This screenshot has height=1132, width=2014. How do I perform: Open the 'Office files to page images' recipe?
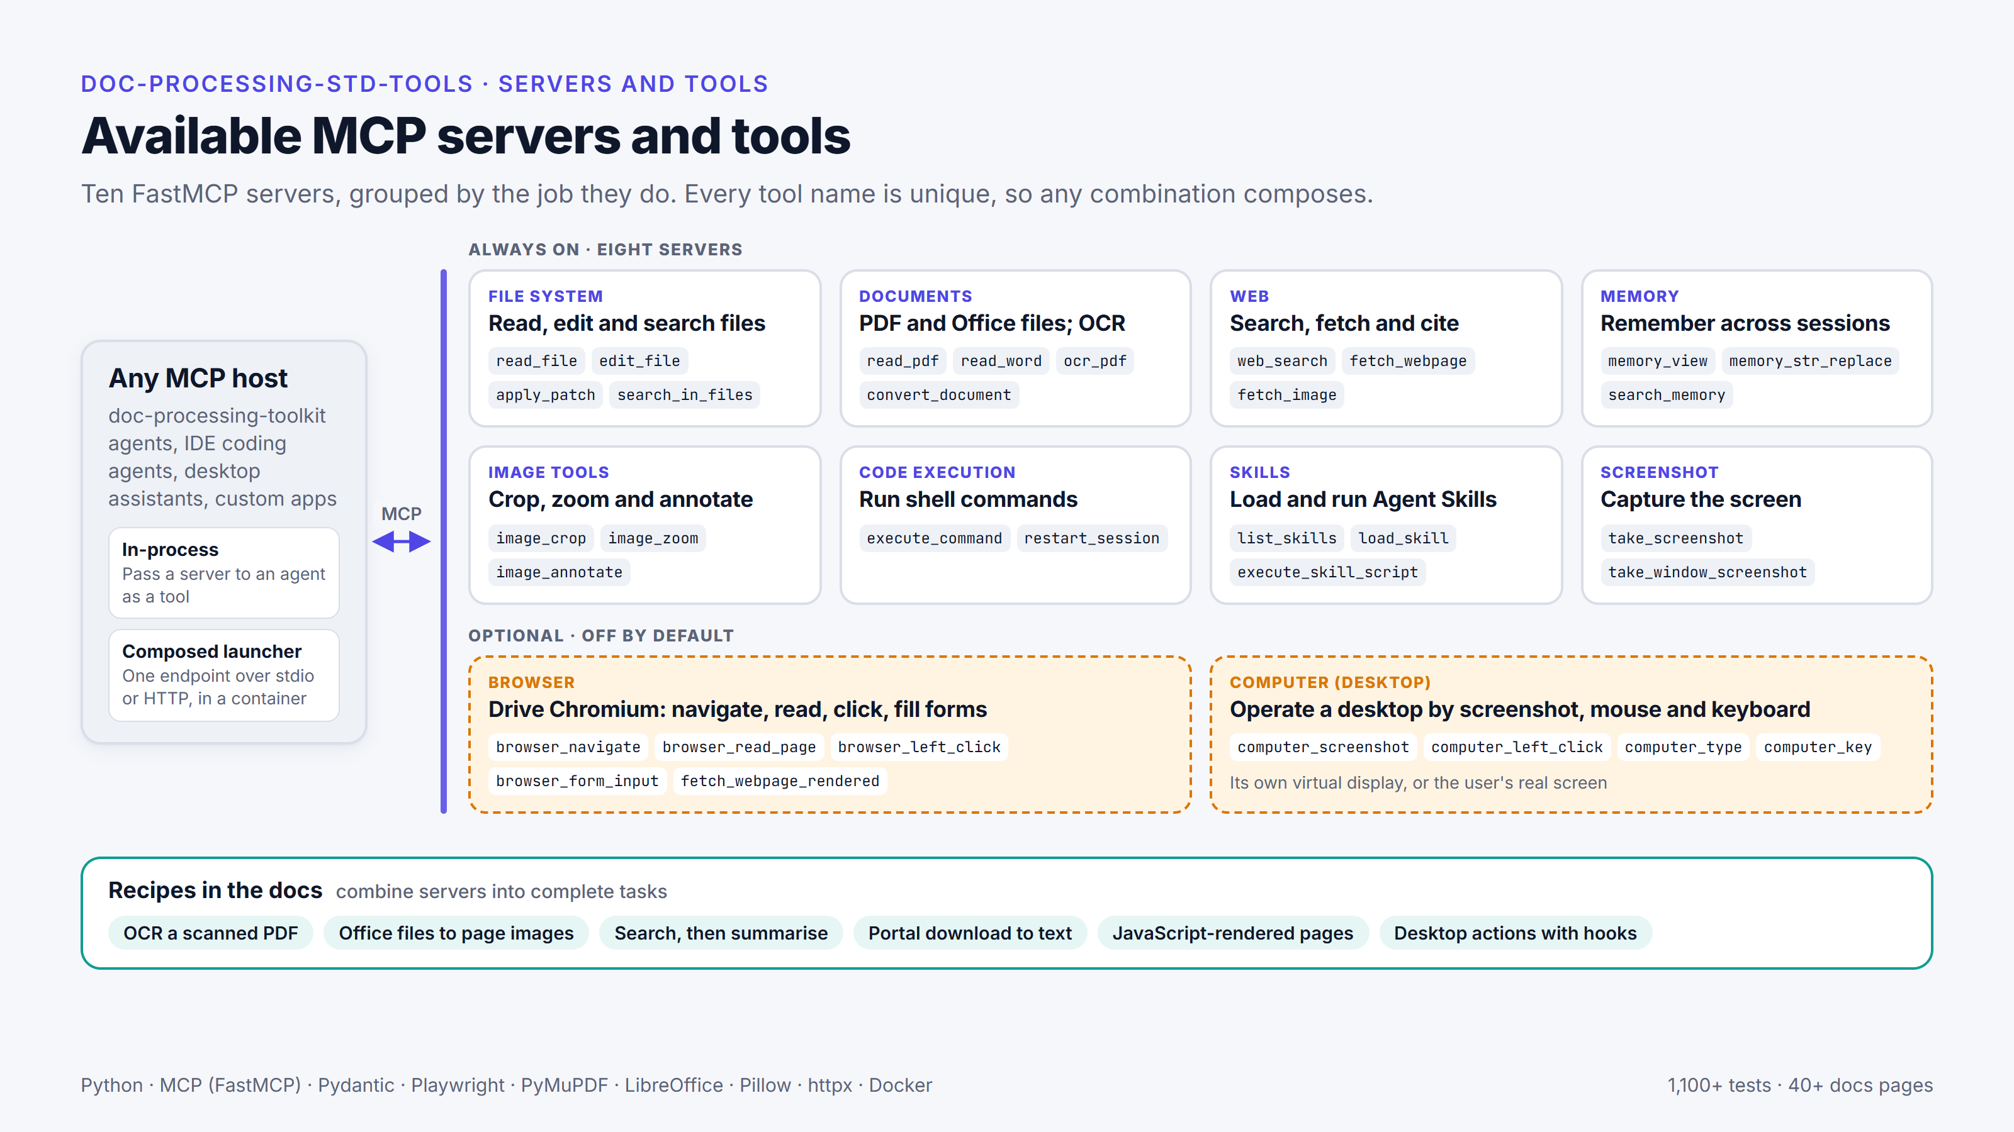tap(456, 933)
